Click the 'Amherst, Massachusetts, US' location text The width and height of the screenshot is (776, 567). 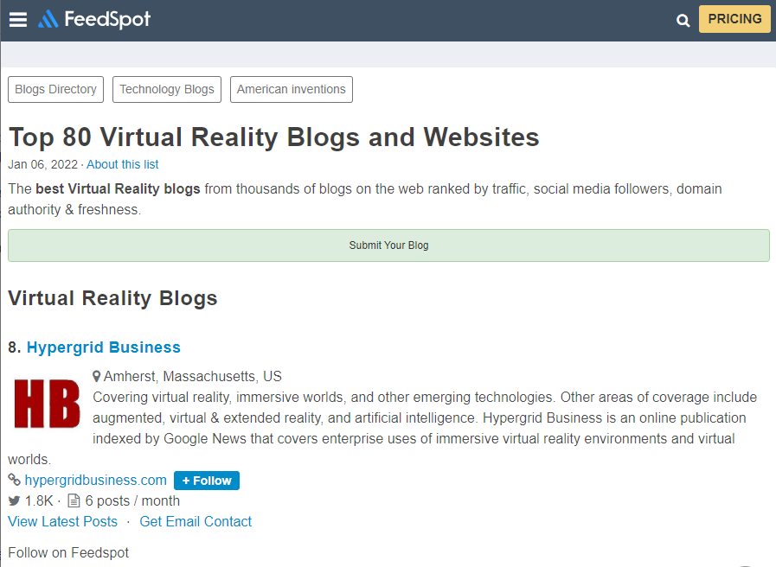[193, 377]
